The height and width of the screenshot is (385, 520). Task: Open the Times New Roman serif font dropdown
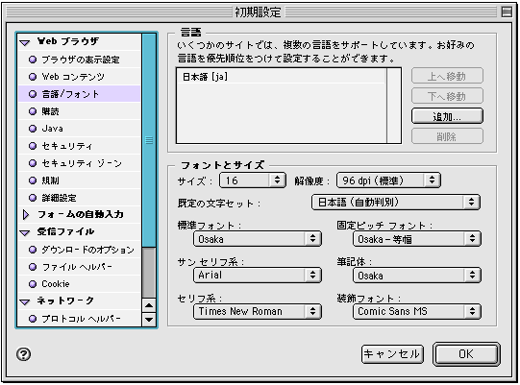point(258,311)
